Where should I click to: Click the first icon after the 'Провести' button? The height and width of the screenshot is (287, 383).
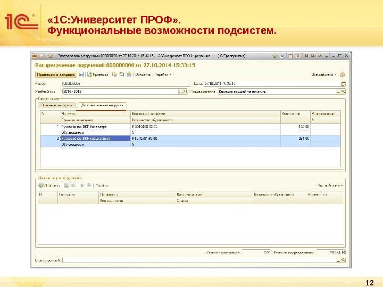(x=114, y=74)
